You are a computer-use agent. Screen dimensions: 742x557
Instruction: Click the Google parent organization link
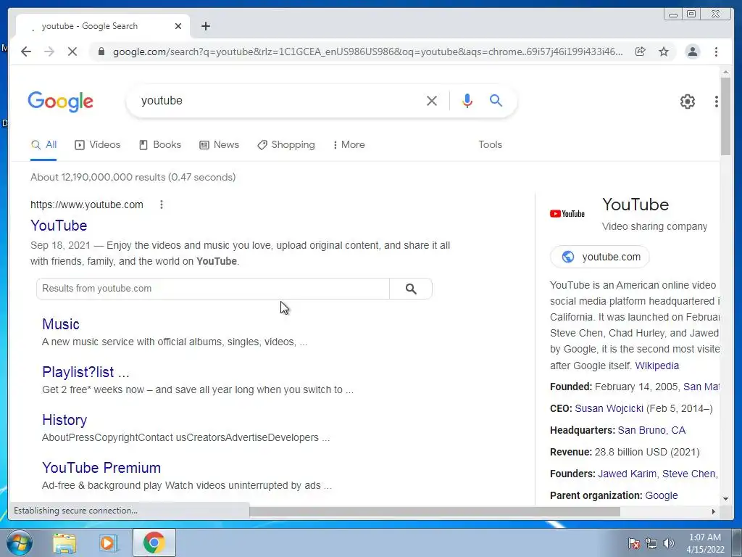click(662, 495)
